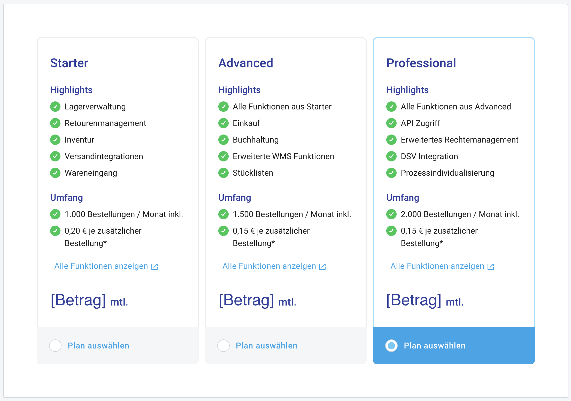Click the external-link icon in the Starter column
Viewport: 571px width, 401px height.
point(155,266)
